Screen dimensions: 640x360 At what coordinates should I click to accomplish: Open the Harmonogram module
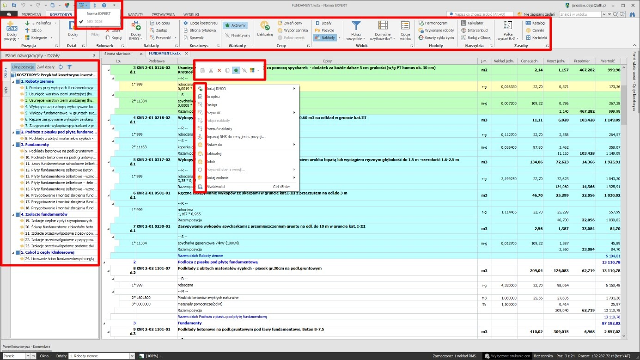tap(433, 23)
